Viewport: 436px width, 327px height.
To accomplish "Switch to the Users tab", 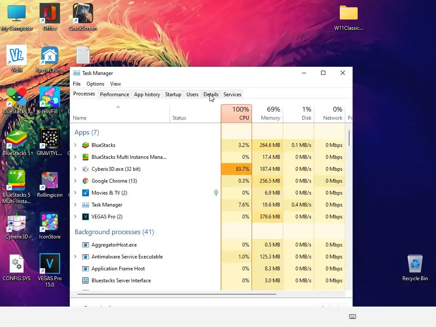I will point(192,95).
